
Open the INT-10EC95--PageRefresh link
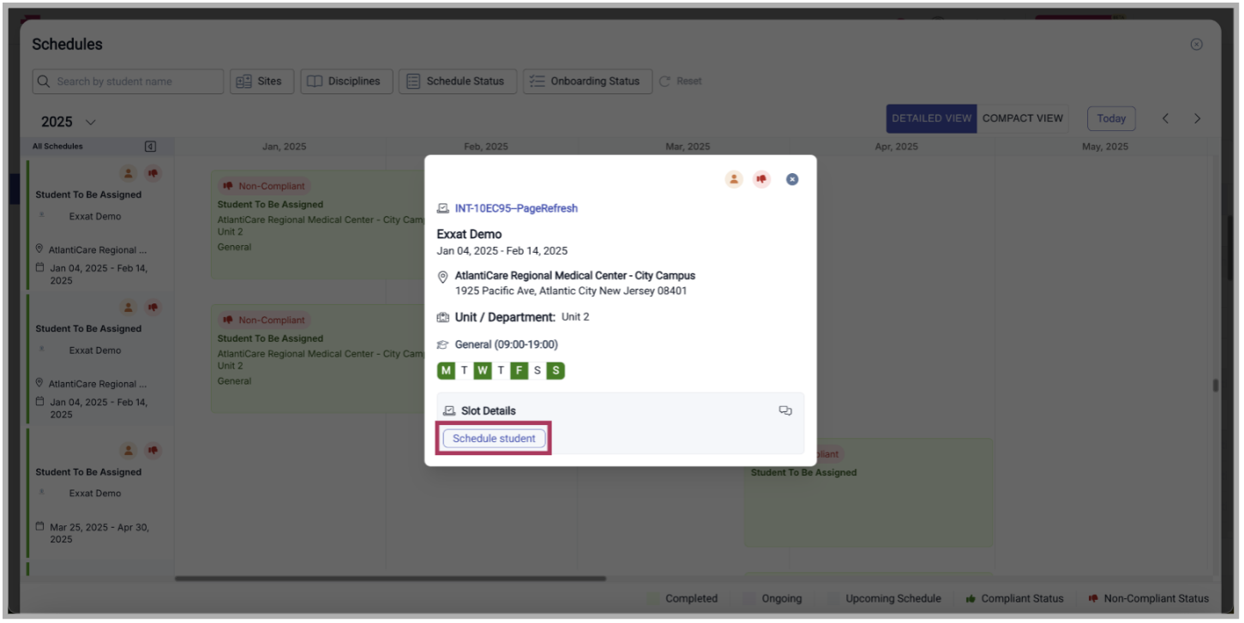(x=516, y=208)
